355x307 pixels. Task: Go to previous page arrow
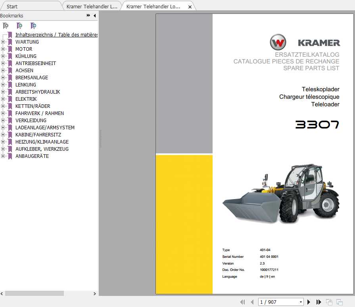click(252, 302)
